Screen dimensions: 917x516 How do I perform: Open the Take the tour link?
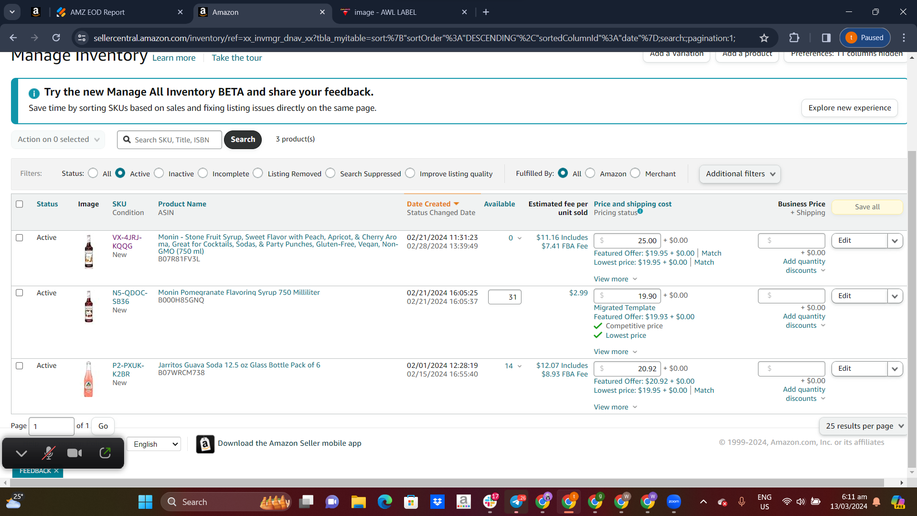(x=236, y=58)
